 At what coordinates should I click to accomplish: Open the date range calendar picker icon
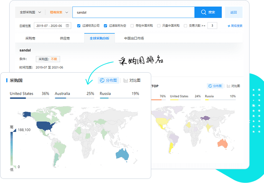coord(67,26)
